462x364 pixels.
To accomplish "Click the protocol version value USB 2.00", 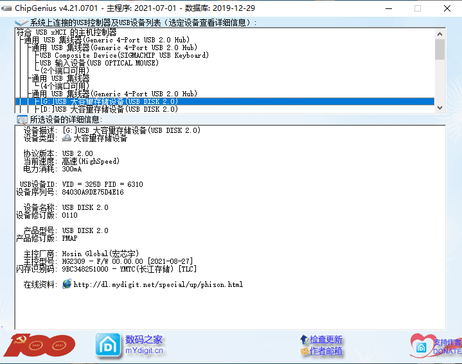I will coord(78,153).
